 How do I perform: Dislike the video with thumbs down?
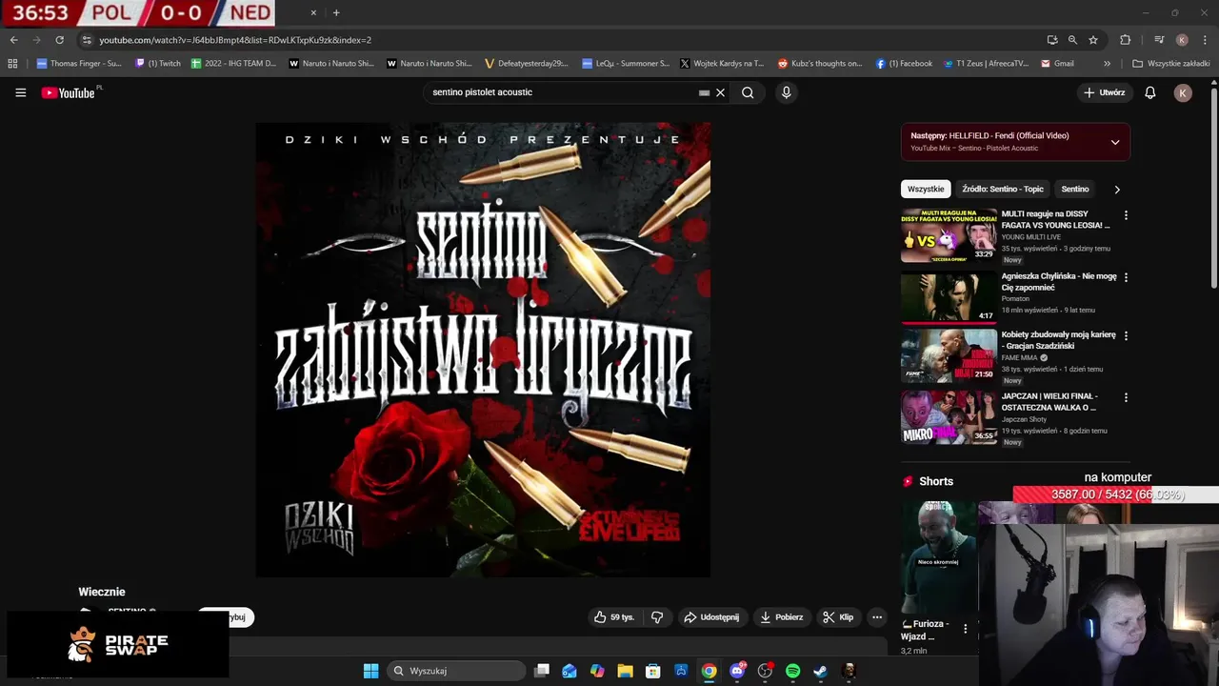coord(657,617)
